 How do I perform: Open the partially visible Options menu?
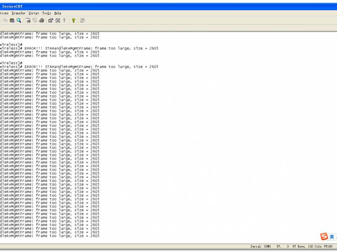pos(4,13)
